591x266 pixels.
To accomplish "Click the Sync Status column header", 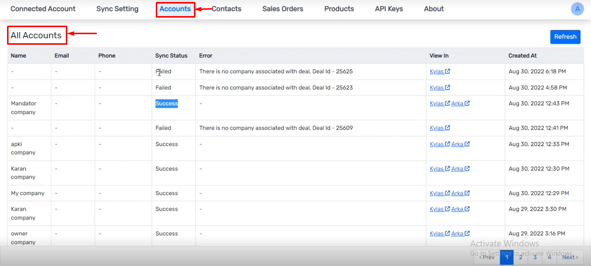I will click(x=171, y=55).
